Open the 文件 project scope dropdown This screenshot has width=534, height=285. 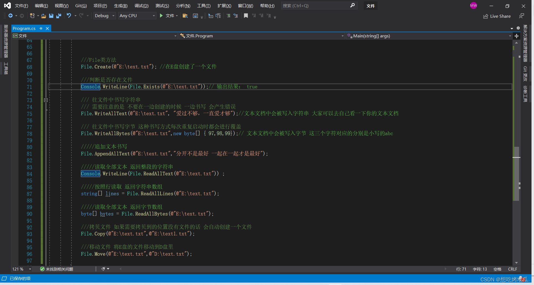pos(94,36)
